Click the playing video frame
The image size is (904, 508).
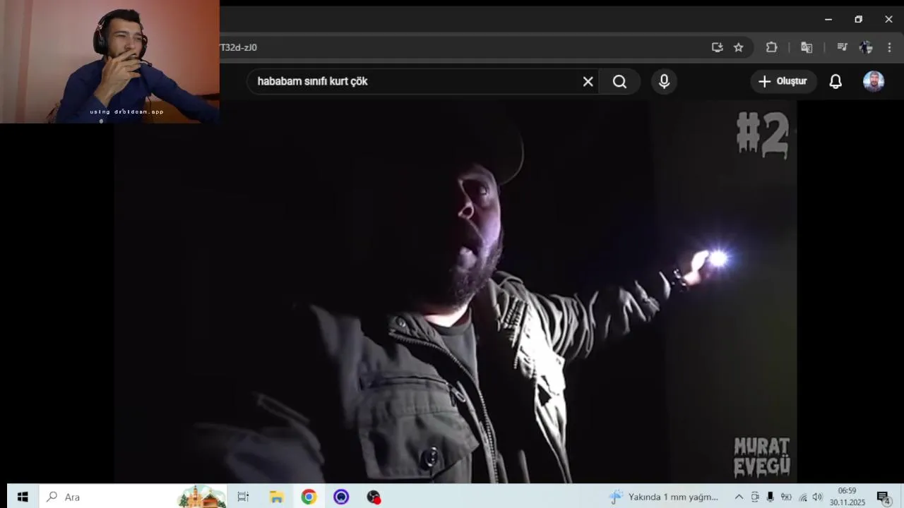[x=455, y=291]
